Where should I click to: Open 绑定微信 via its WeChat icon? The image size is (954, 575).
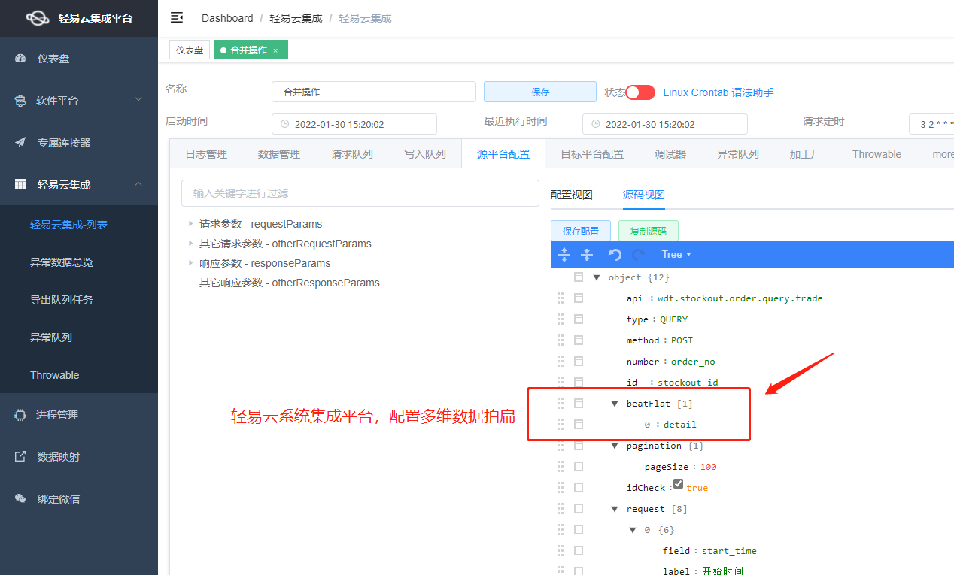[20, 498]
